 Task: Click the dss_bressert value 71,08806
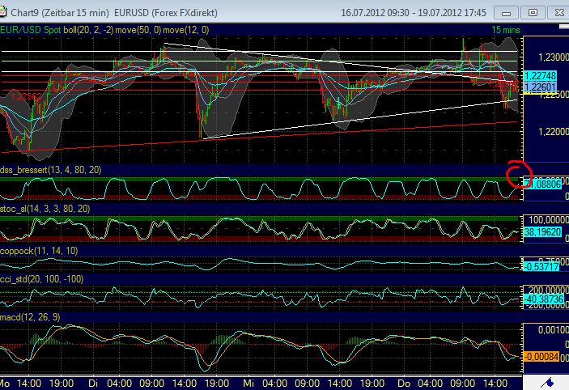542,184
